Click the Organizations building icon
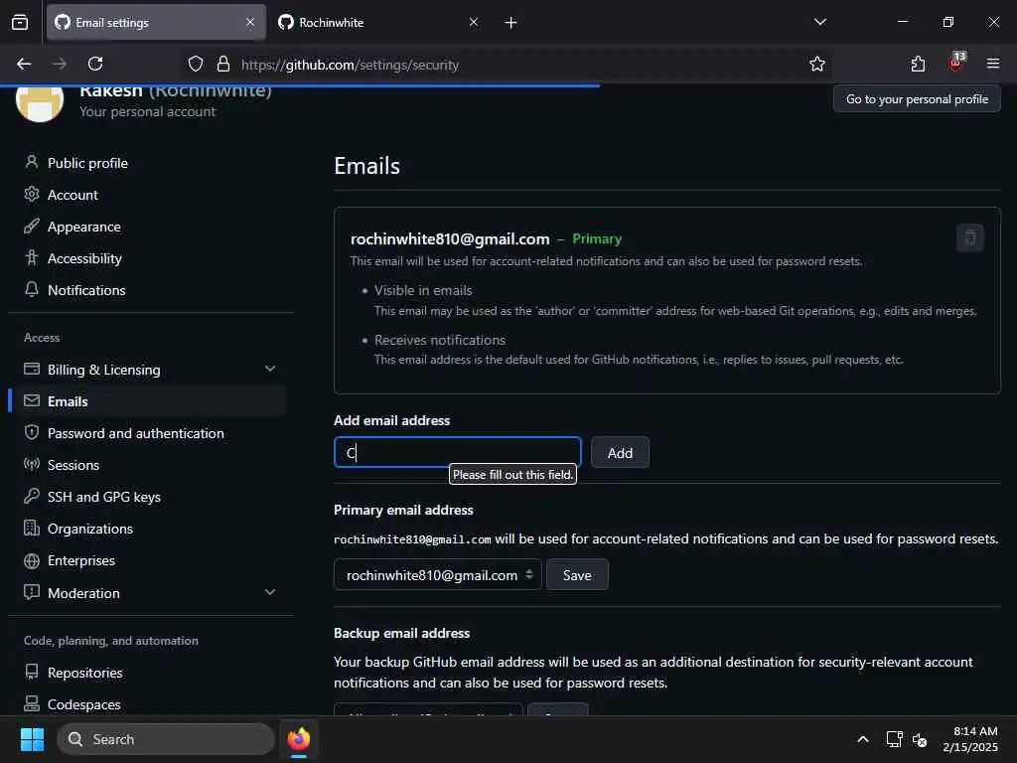 [x=31, y=528]
